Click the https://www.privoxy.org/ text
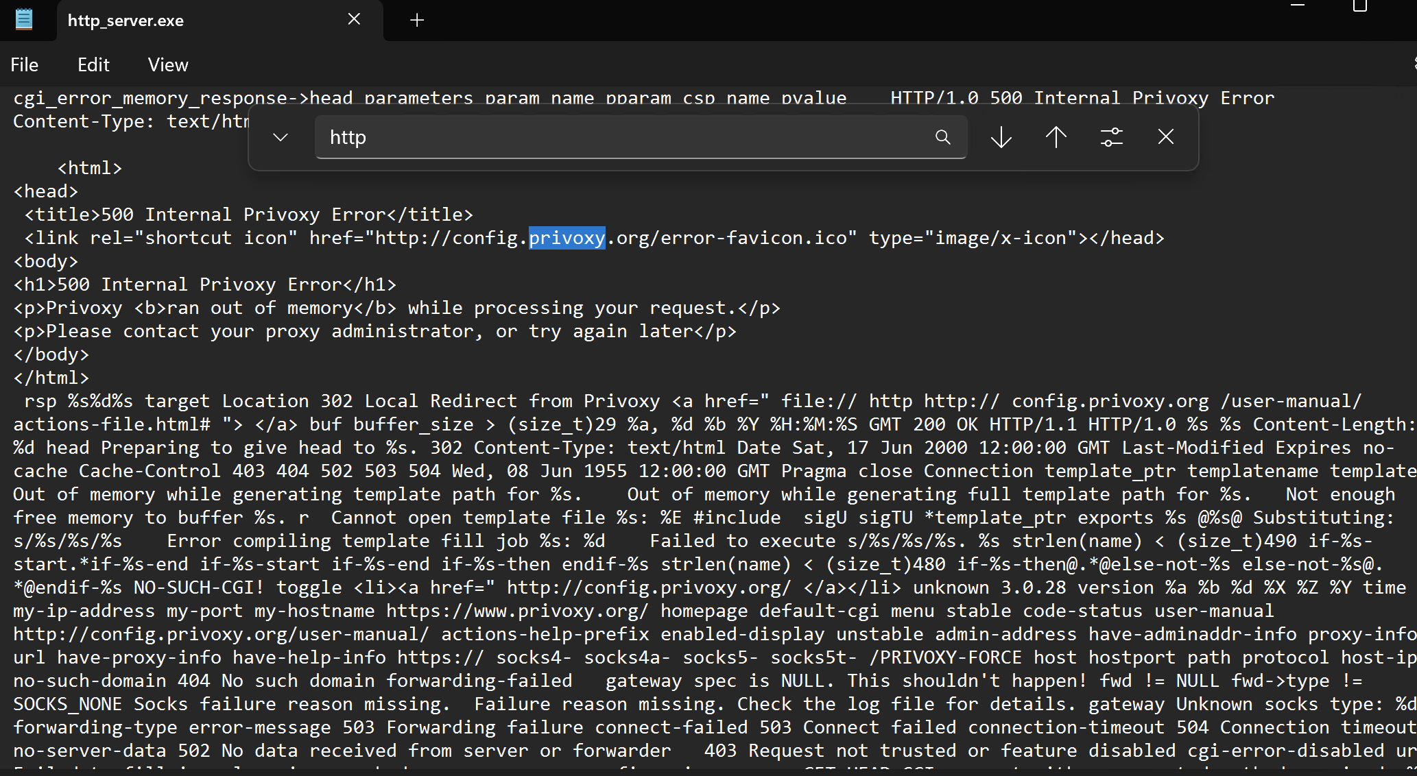1417x776 pixels. click(516, 611)
